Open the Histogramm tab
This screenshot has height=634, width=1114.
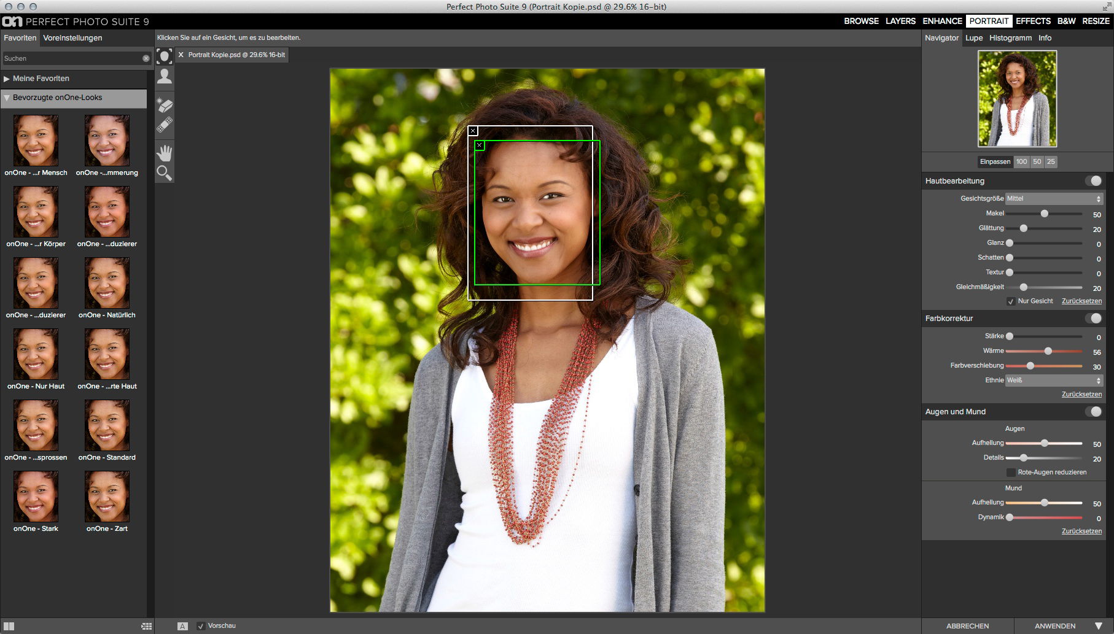(1010, 38)
